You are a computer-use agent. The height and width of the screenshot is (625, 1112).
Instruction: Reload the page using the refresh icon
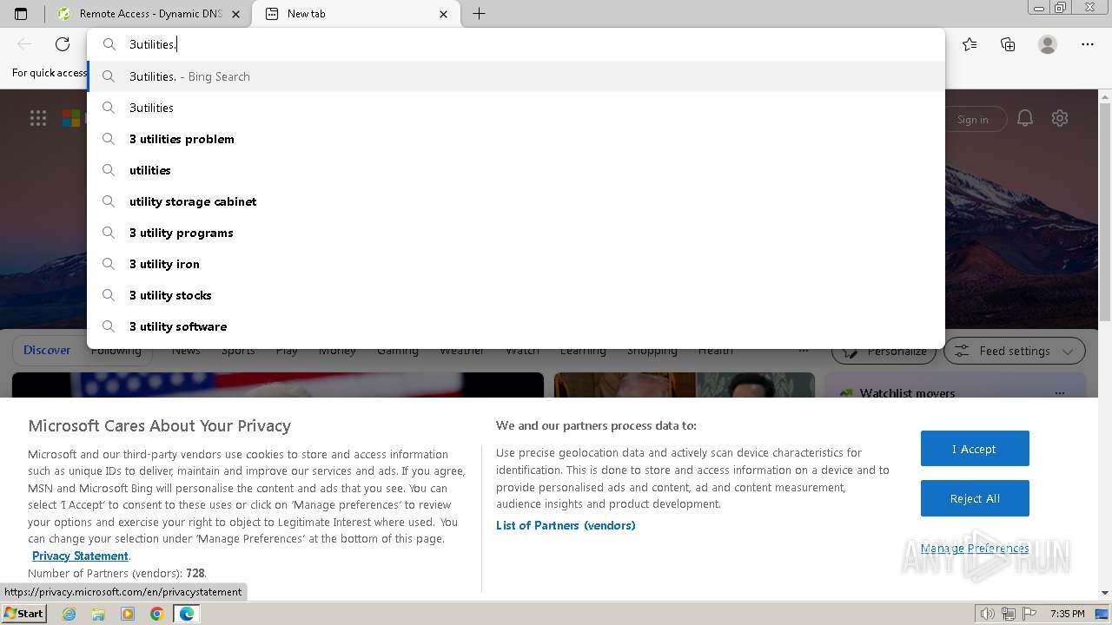(63, 44)
